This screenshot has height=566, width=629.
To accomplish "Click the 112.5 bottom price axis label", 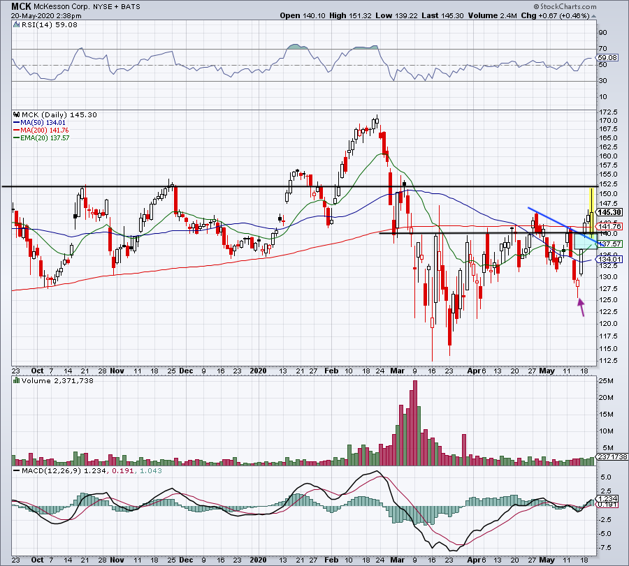I will point(608,361).
